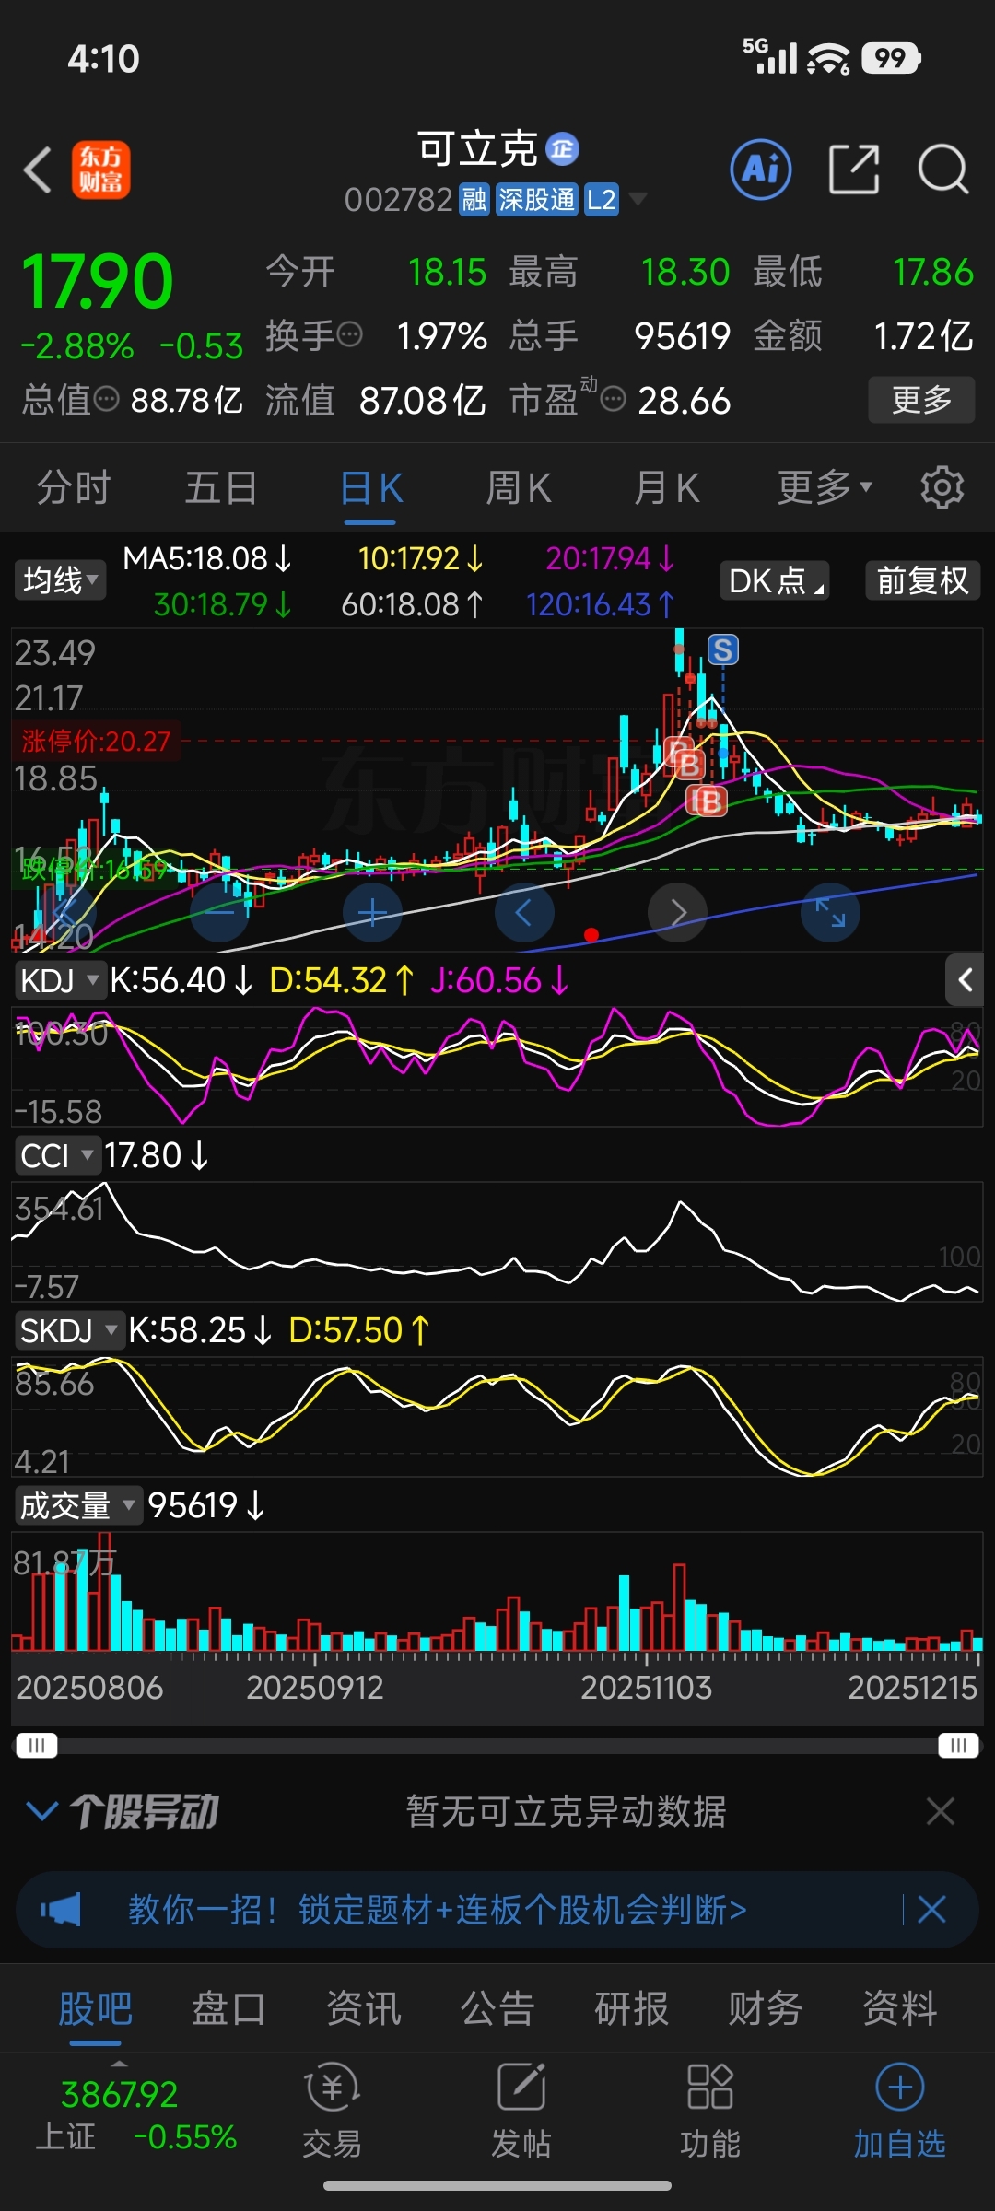This screenshot has height=2211, width=995.
Task: Tap the 深股通 tag
Action: pyautogui.click(x=536, y=199)
